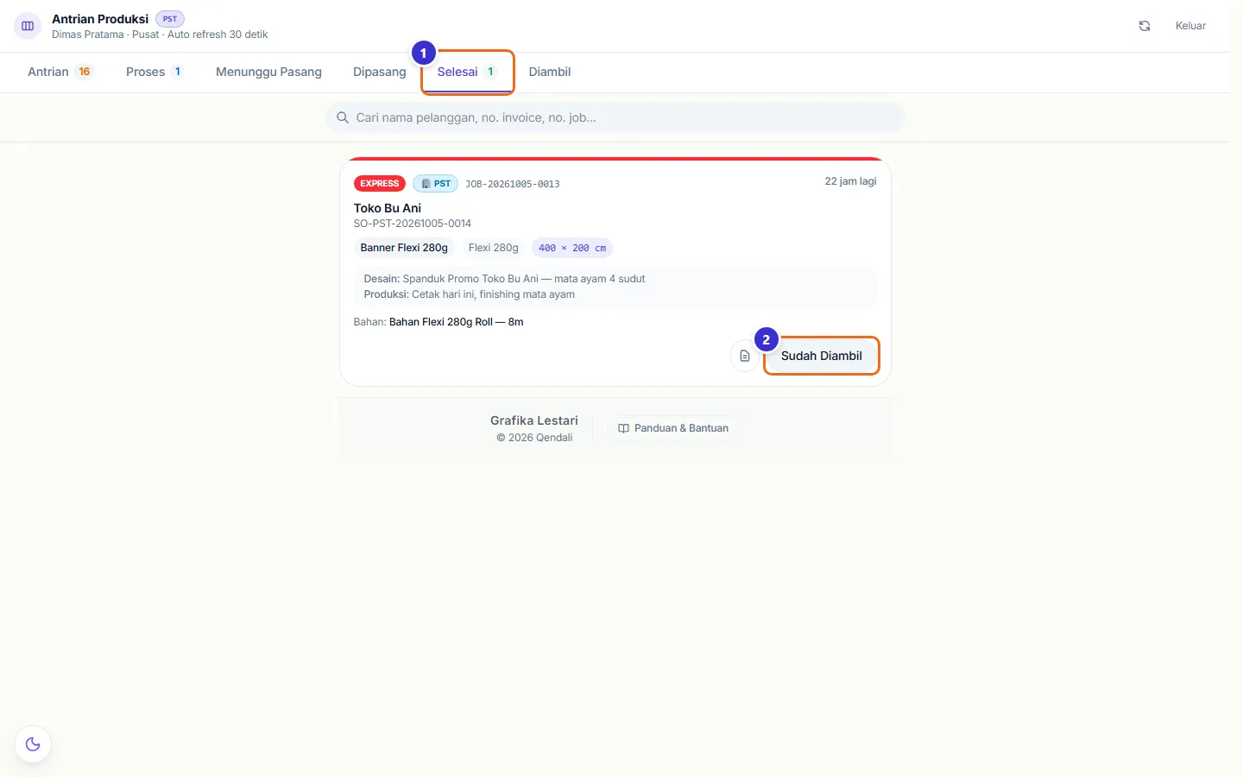
Task: Switch to the Antrian tab
Action: coord(60,72)
